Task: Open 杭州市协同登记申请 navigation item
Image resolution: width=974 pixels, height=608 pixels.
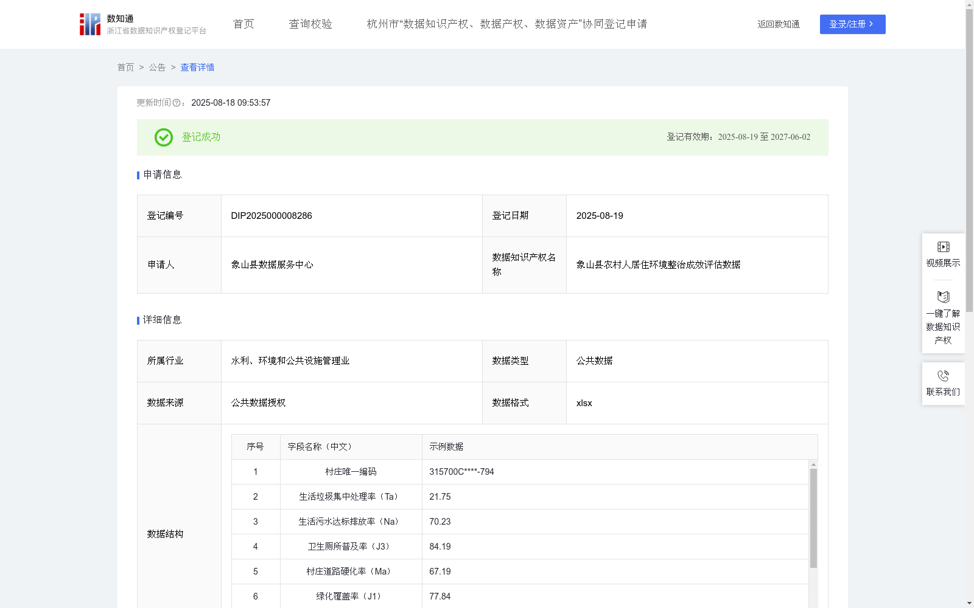Action: coord(507,24)
